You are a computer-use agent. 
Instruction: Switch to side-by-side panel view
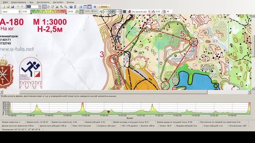pyautogui.click(x=85, y=7)
